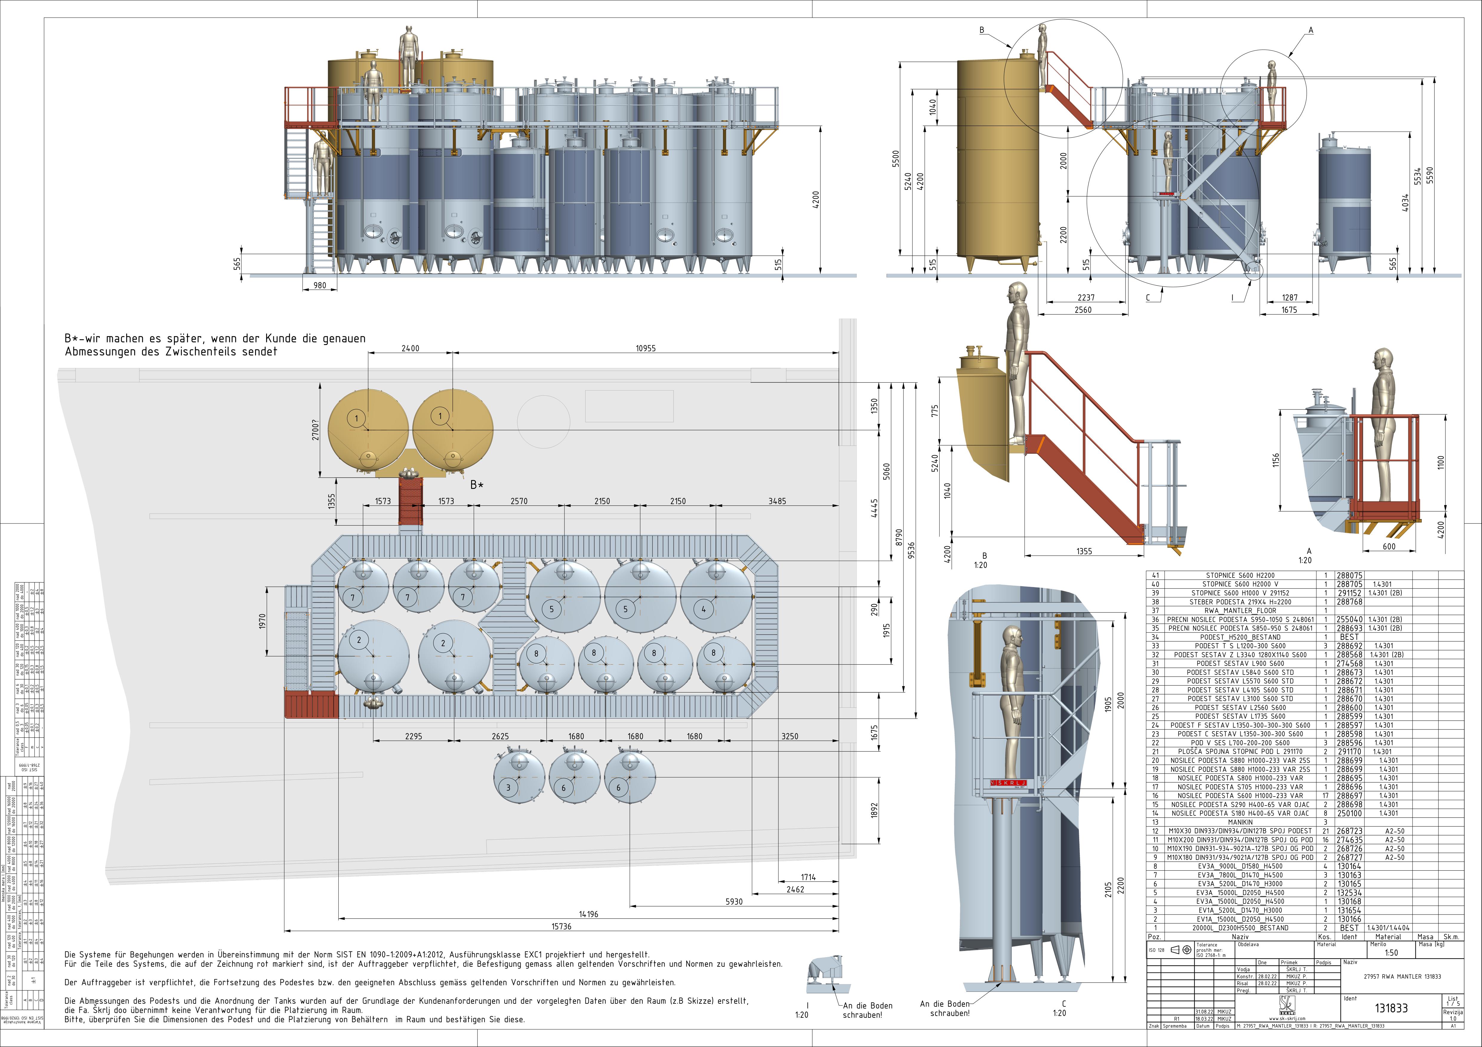
Task: Click the A1 paper format cell
Action: tap(1453, 1026)
